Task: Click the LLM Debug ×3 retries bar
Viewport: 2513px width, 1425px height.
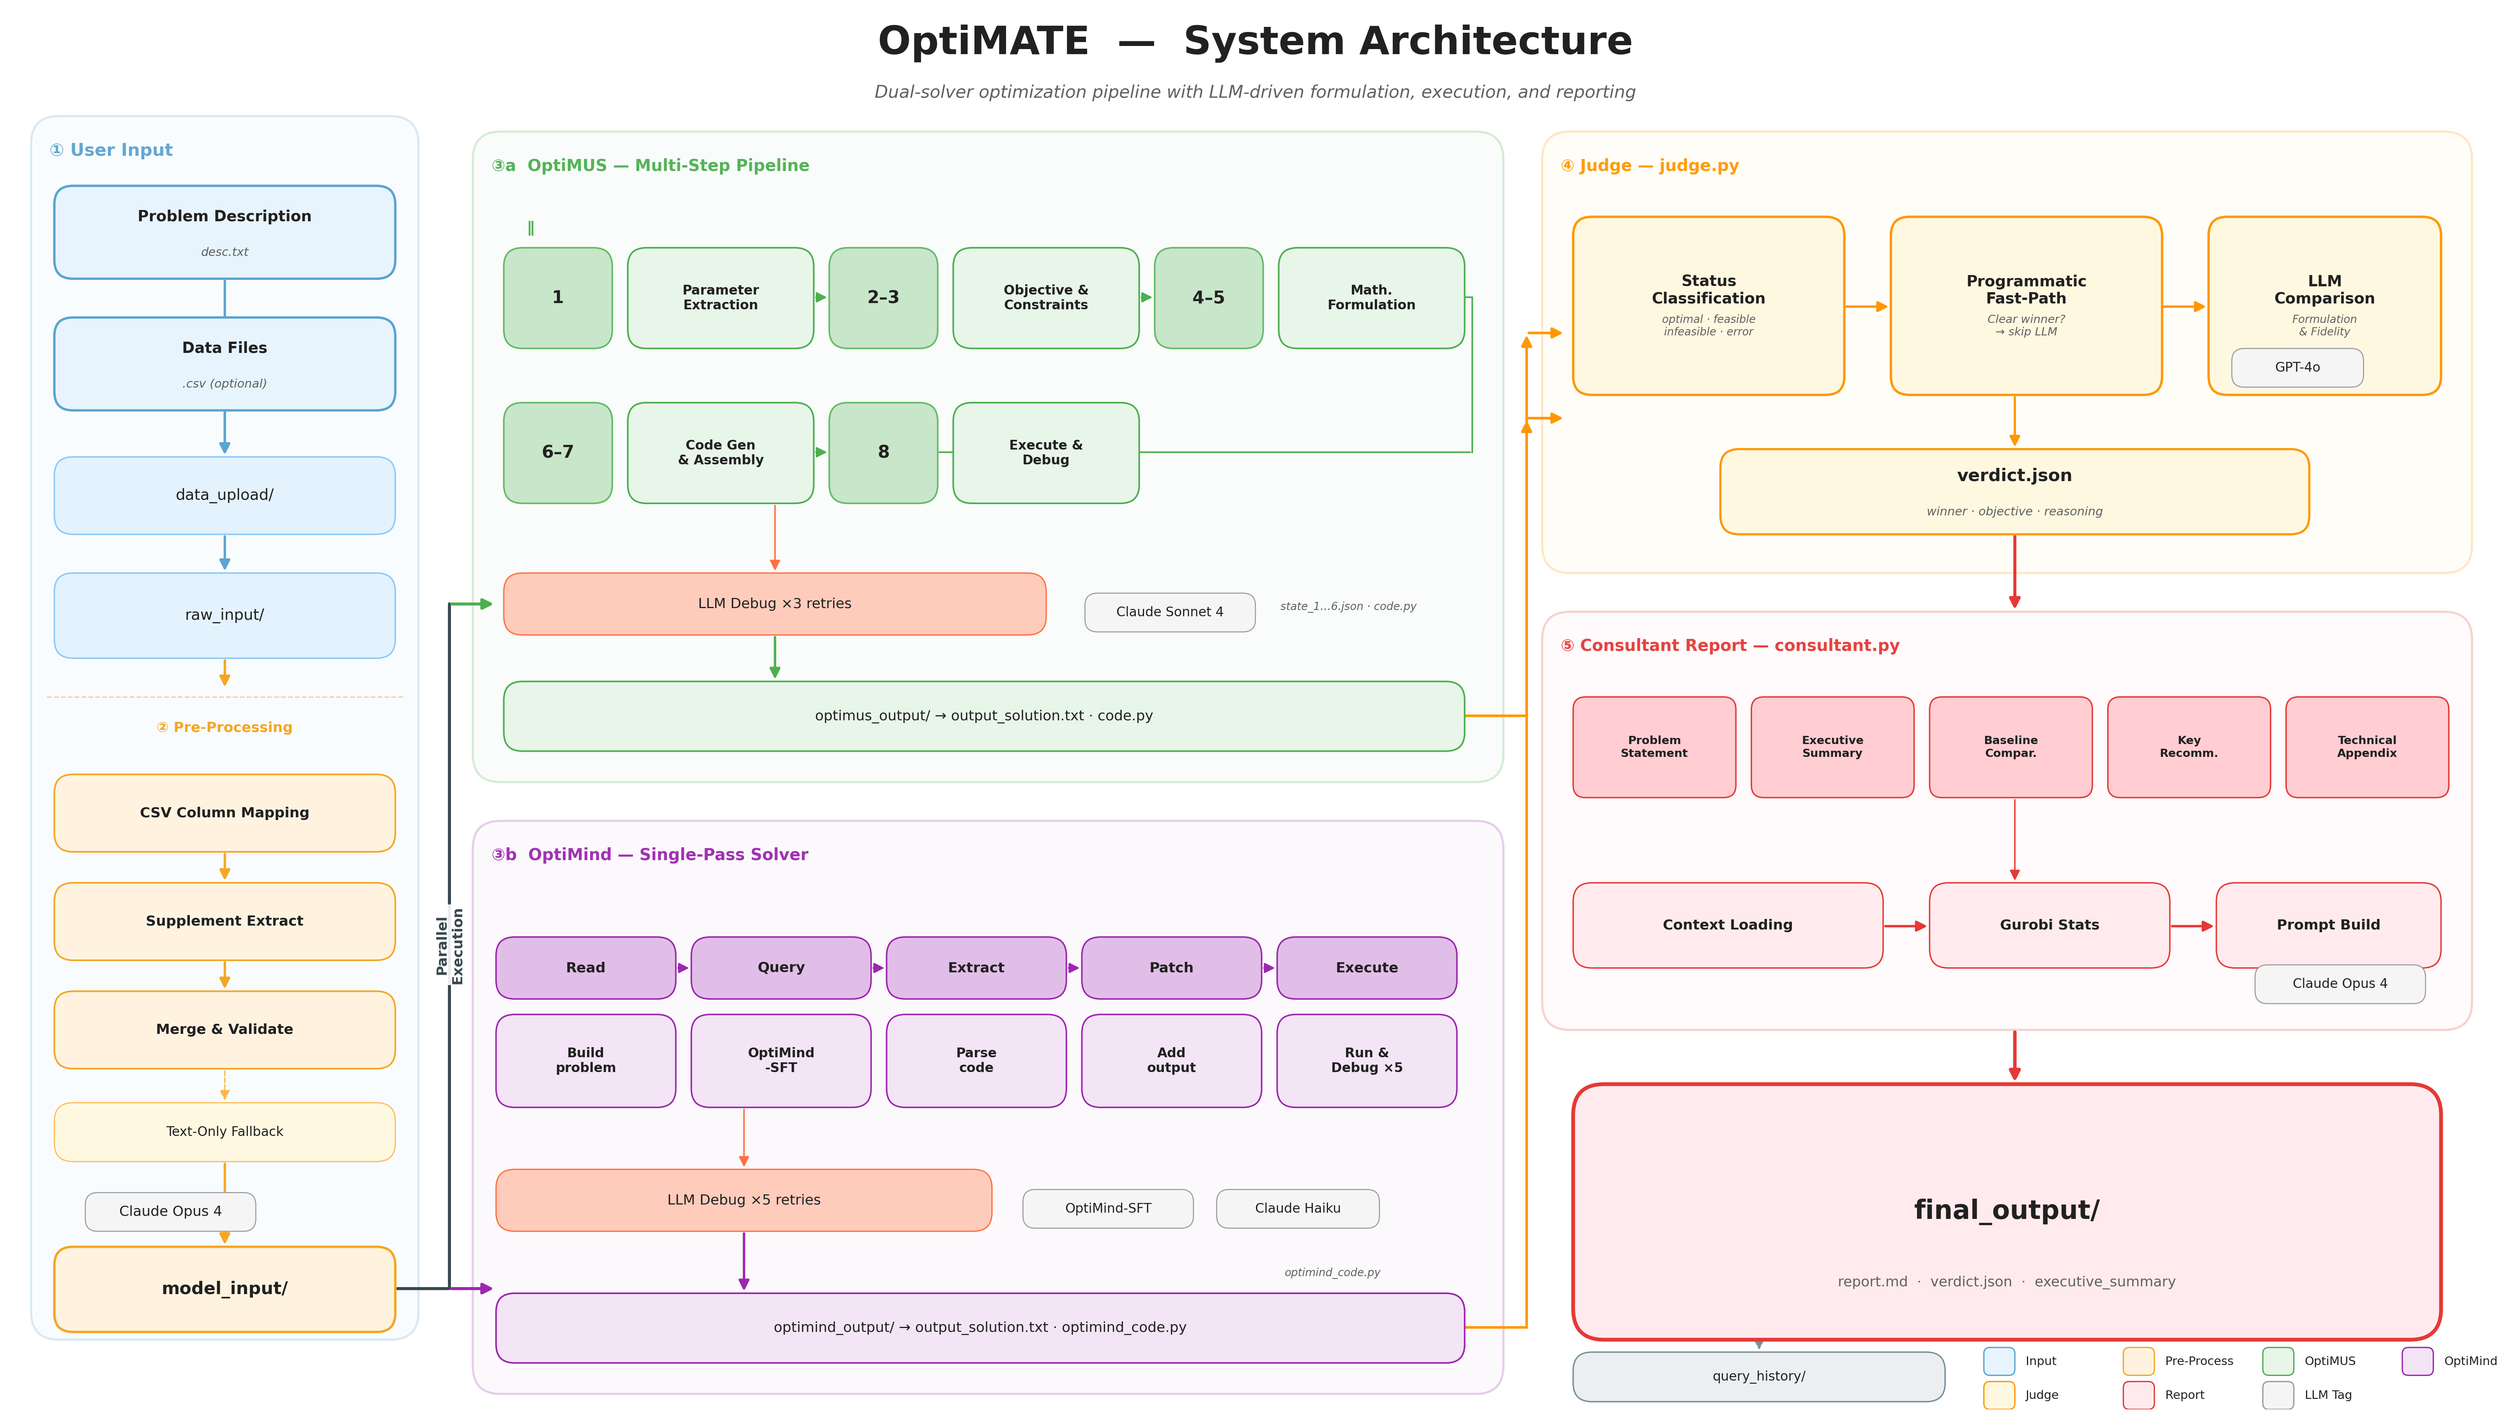Action: point(775,604)
